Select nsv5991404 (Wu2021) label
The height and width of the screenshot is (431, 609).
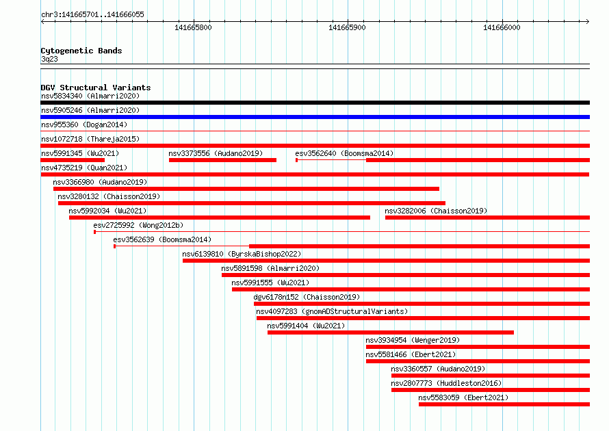306,326
